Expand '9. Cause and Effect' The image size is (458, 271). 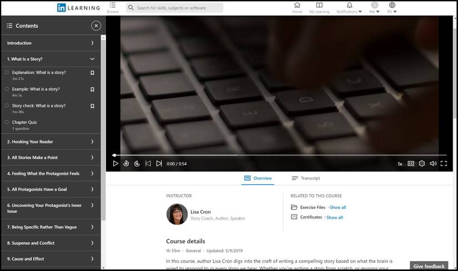[51, 259]
